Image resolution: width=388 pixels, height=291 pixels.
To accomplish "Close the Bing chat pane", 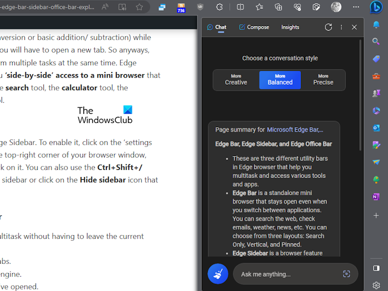I will (x=354, y=27).
